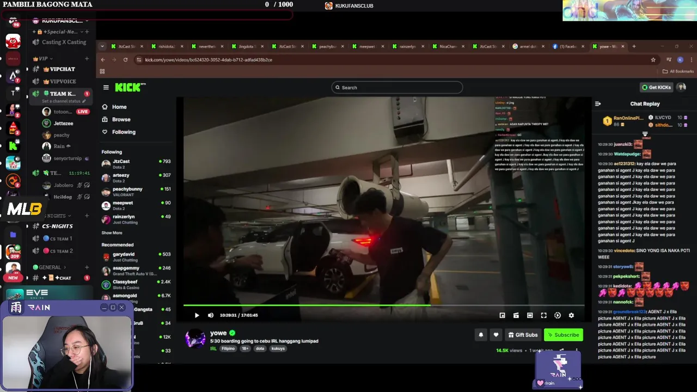This screenshot has height=392, width=697.
Task: Click the browser address bar URL
Action: pyautogui.click(x=209, y=60)
